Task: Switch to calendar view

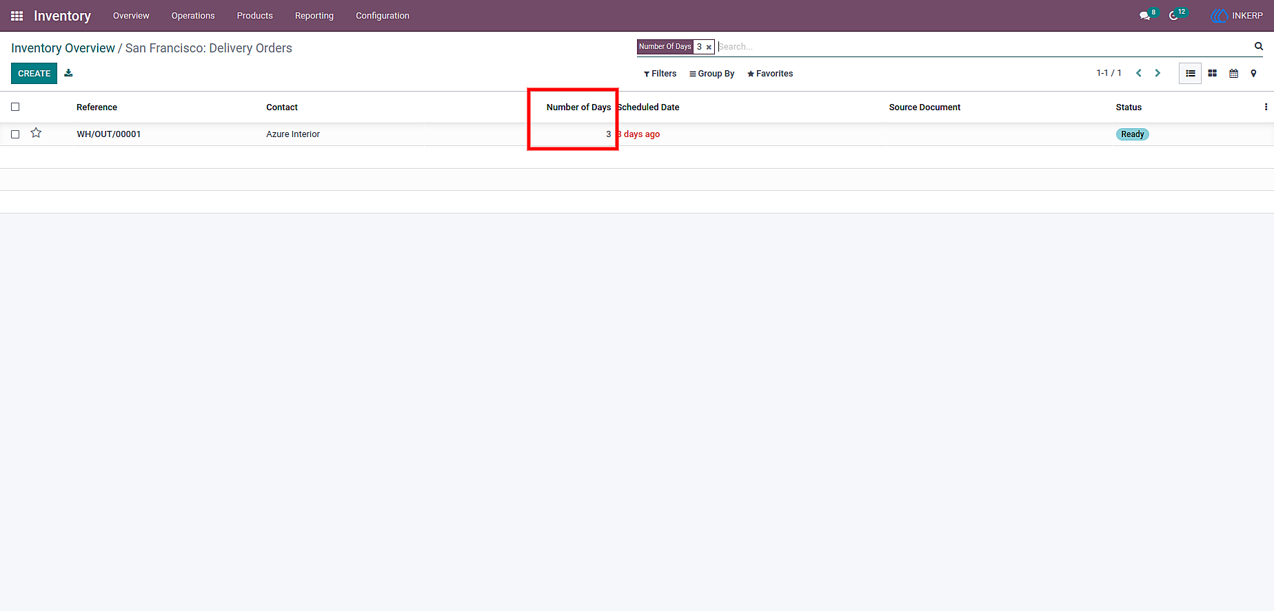Action: 1234,73
